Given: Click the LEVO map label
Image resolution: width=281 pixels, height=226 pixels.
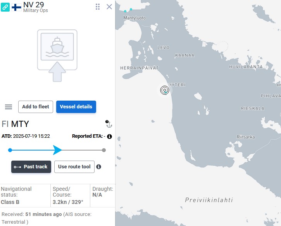Looking at the screenshot, I should click(164, 48).
